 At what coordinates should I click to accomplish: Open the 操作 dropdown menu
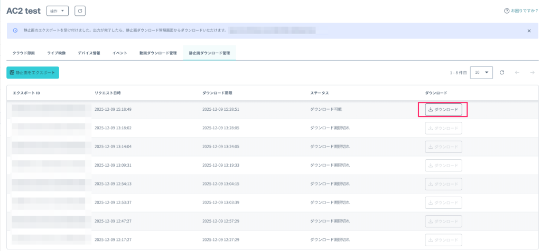pos(58,11)
